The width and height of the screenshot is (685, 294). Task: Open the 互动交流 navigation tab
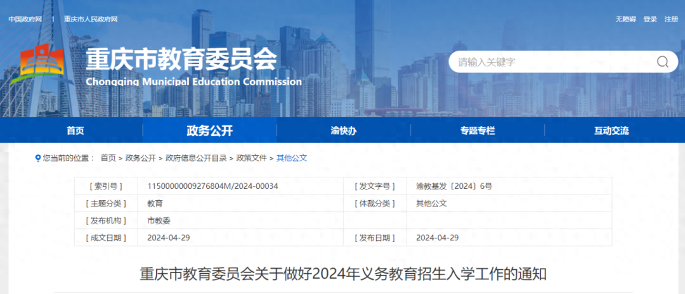tap(611, 131)
